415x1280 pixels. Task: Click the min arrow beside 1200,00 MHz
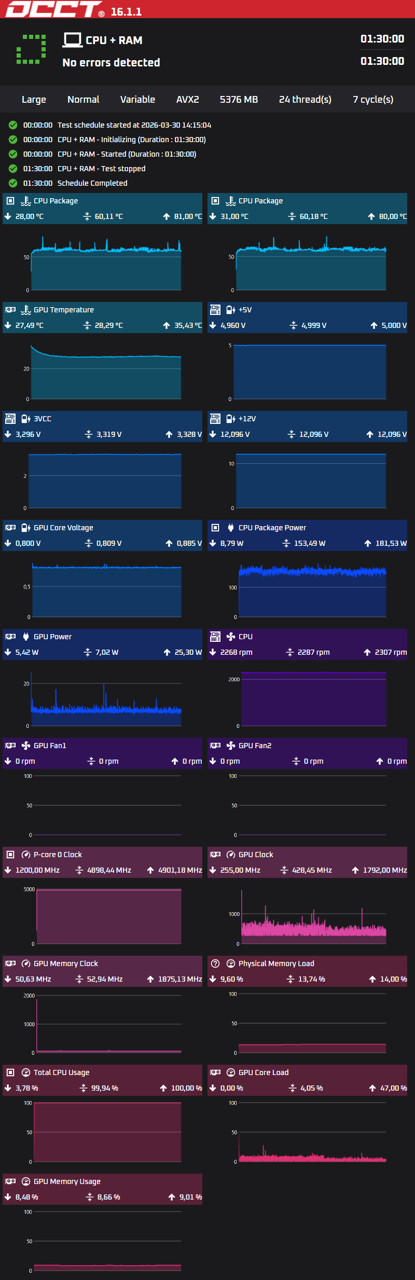pyautogui.click(x=8, y=870)
